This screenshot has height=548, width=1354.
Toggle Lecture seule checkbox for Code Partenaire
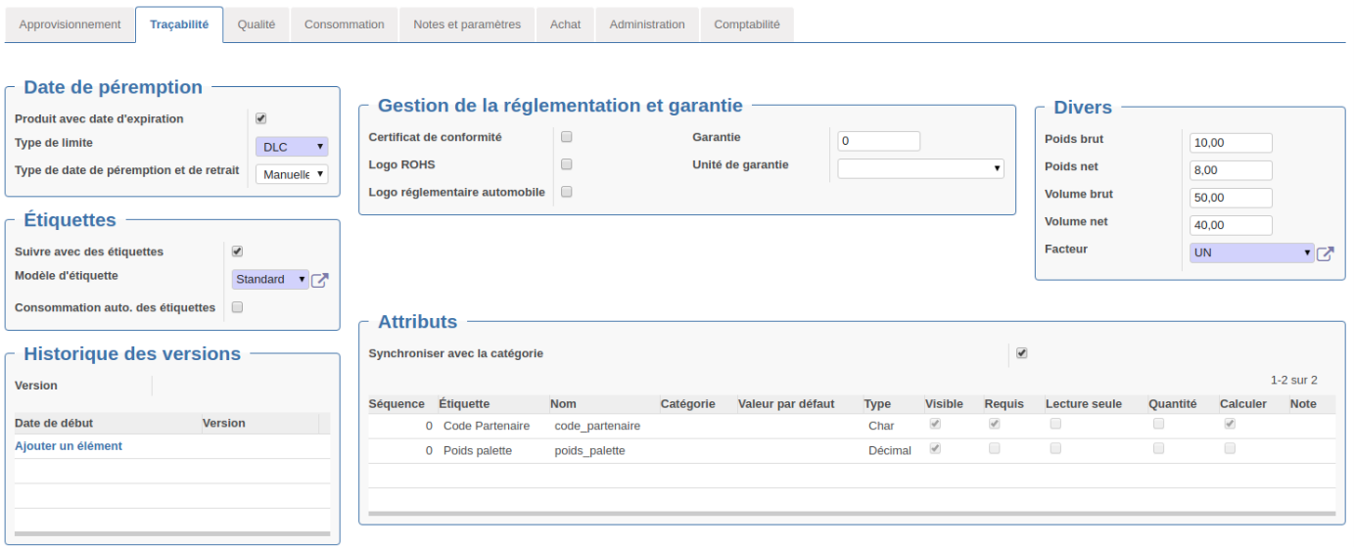1055,424
